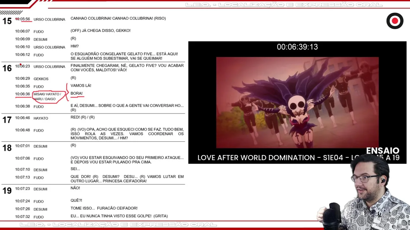Click timestamp 10:07:01
The height and width of the screenshot is (230, 410).
pos(22,146)
